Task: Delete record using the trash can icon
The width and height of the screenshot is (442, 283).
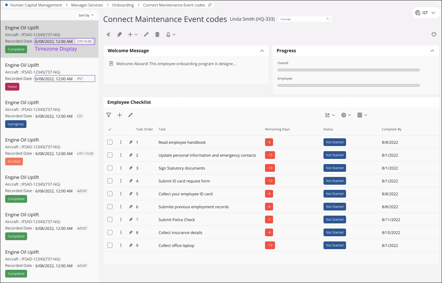Action: pyautogui.click(x=157, y=34)
